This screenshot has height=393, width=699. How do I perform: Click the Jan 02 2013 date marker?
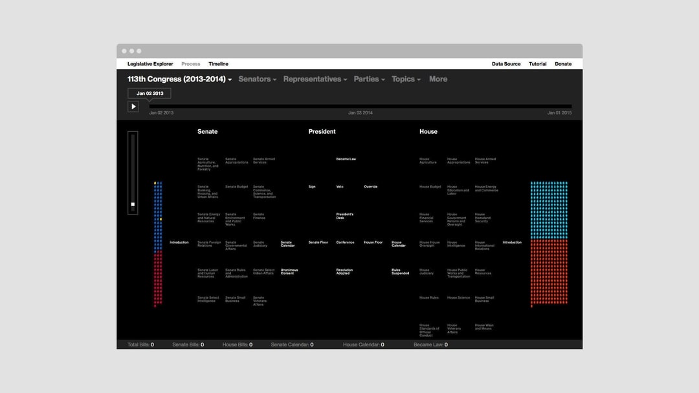coord(150,92)
